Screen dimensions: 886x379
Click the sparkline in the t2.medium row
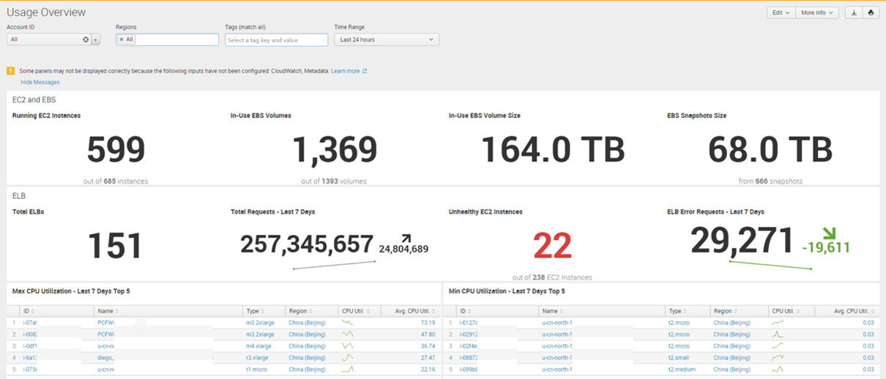[x=778, y=369]
